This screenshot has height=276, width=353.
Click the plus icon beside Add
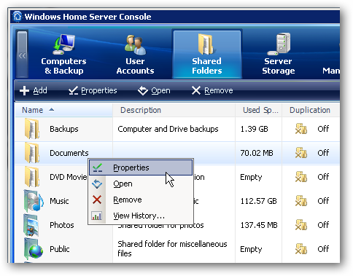point(24,91)
